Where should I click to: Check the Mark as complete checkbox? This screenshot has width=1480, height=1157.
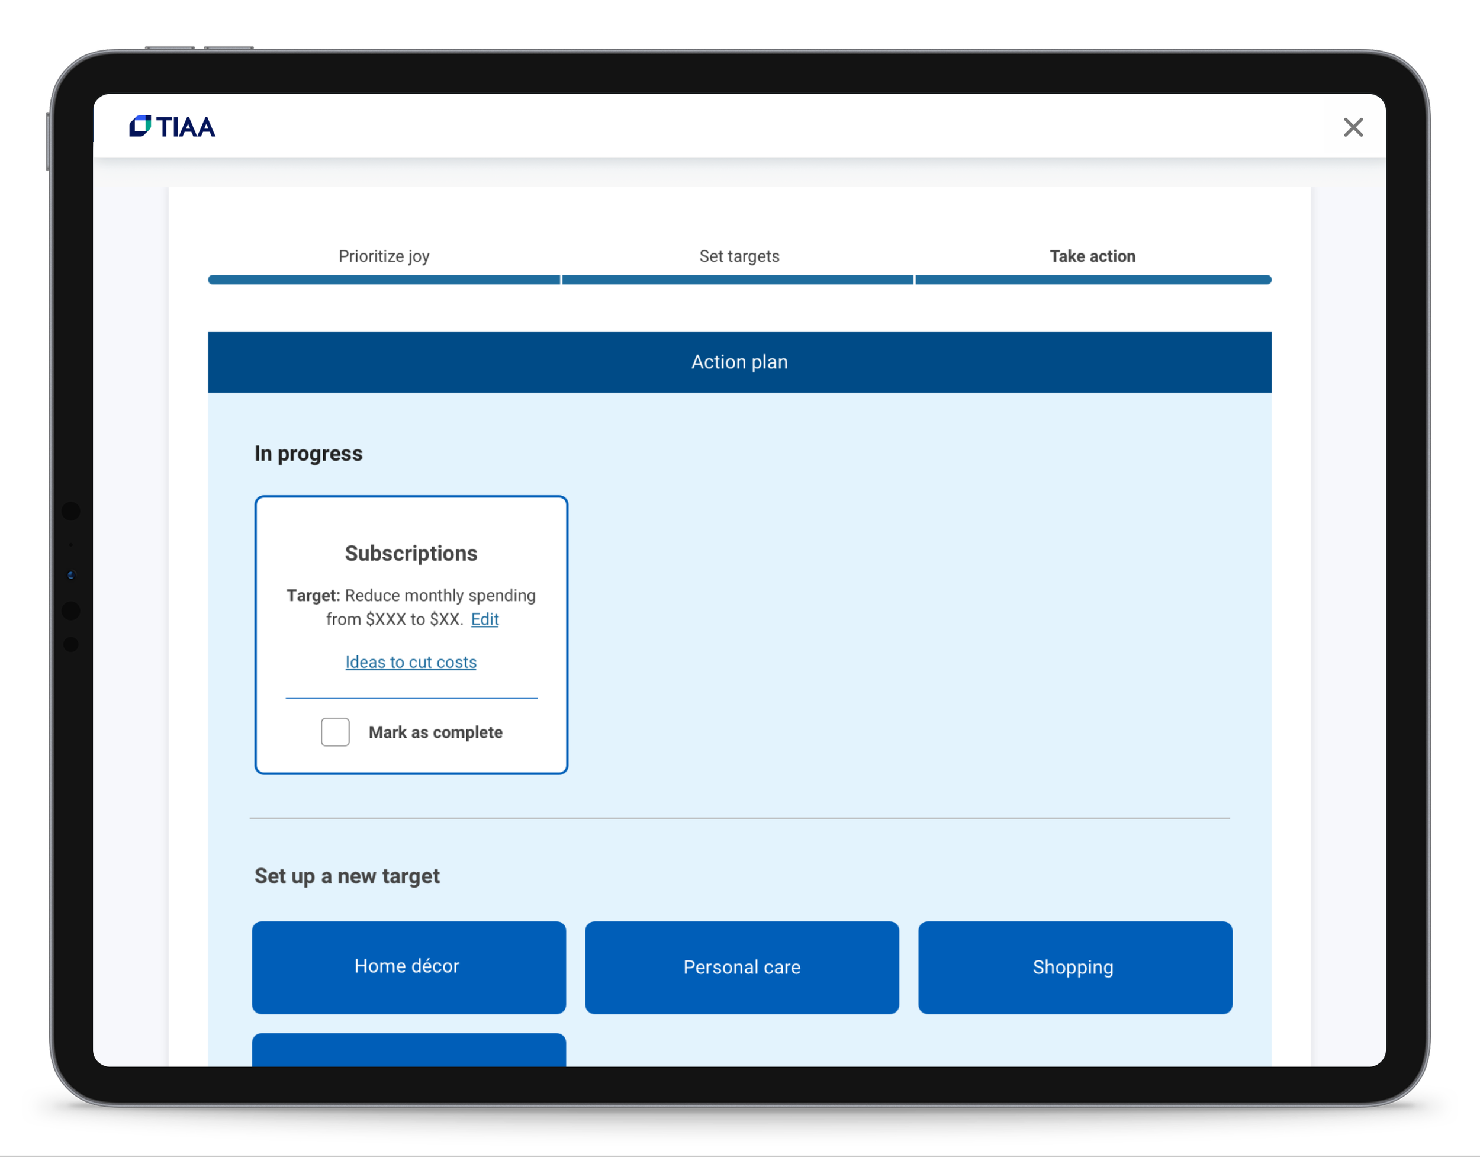tap(334, 732)
